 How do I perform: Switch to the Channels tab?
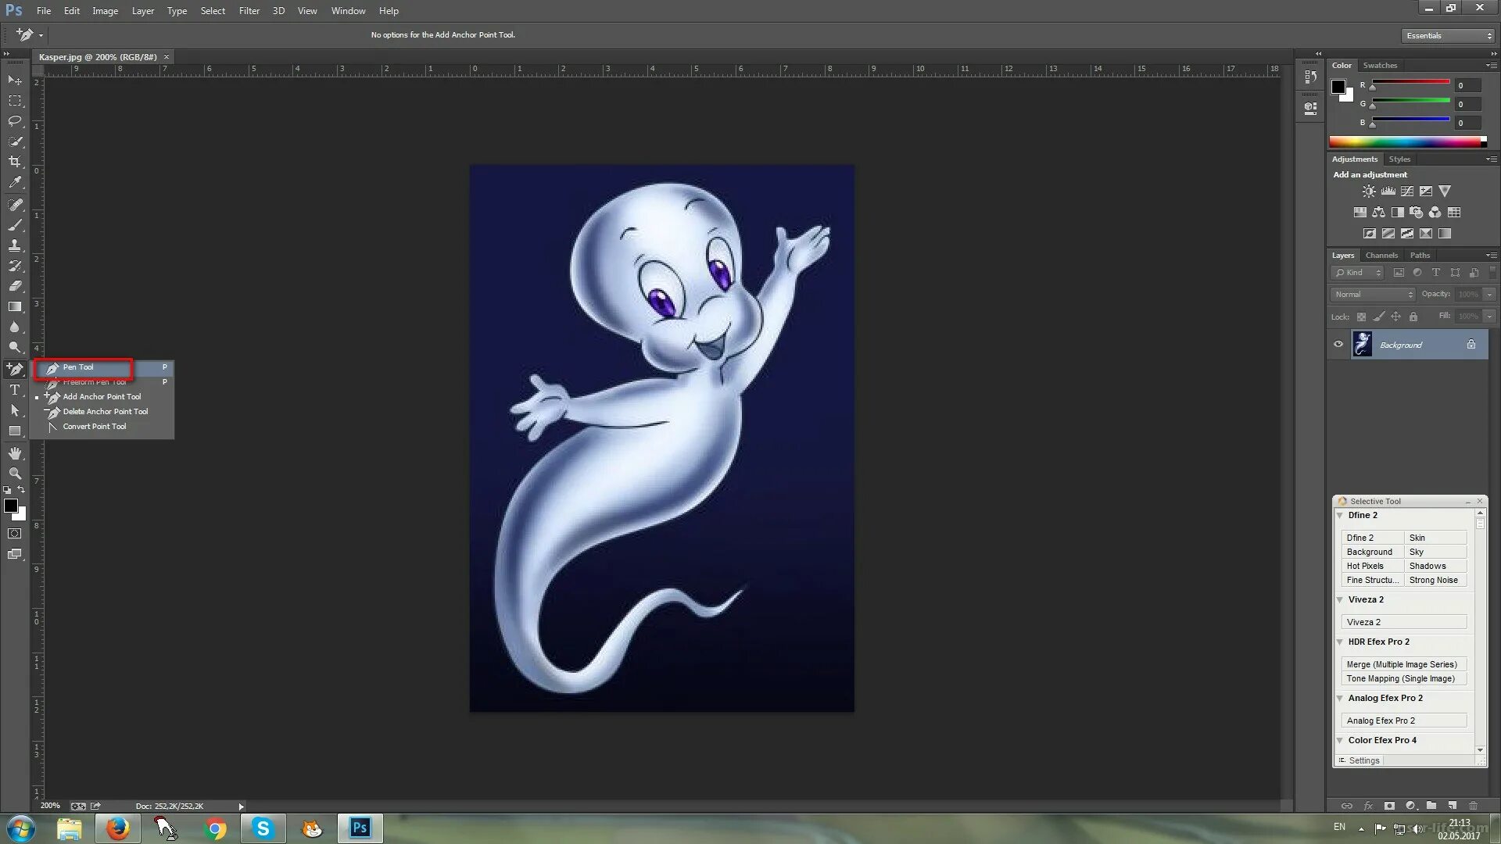[x=1381, y=256]
